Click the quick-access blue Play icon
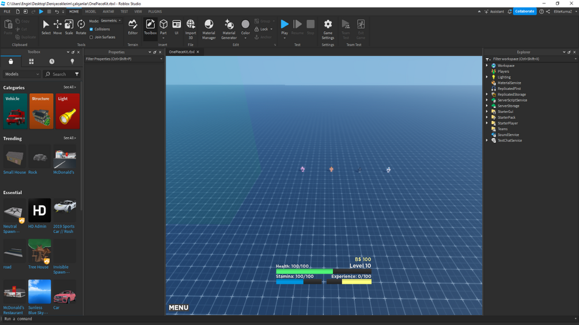 [x=41, y=12]
